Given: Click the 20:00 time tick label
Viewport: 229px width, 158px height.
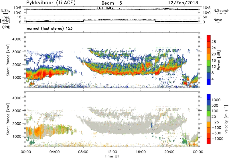Looking at the screenshot, I should point(169,152).
